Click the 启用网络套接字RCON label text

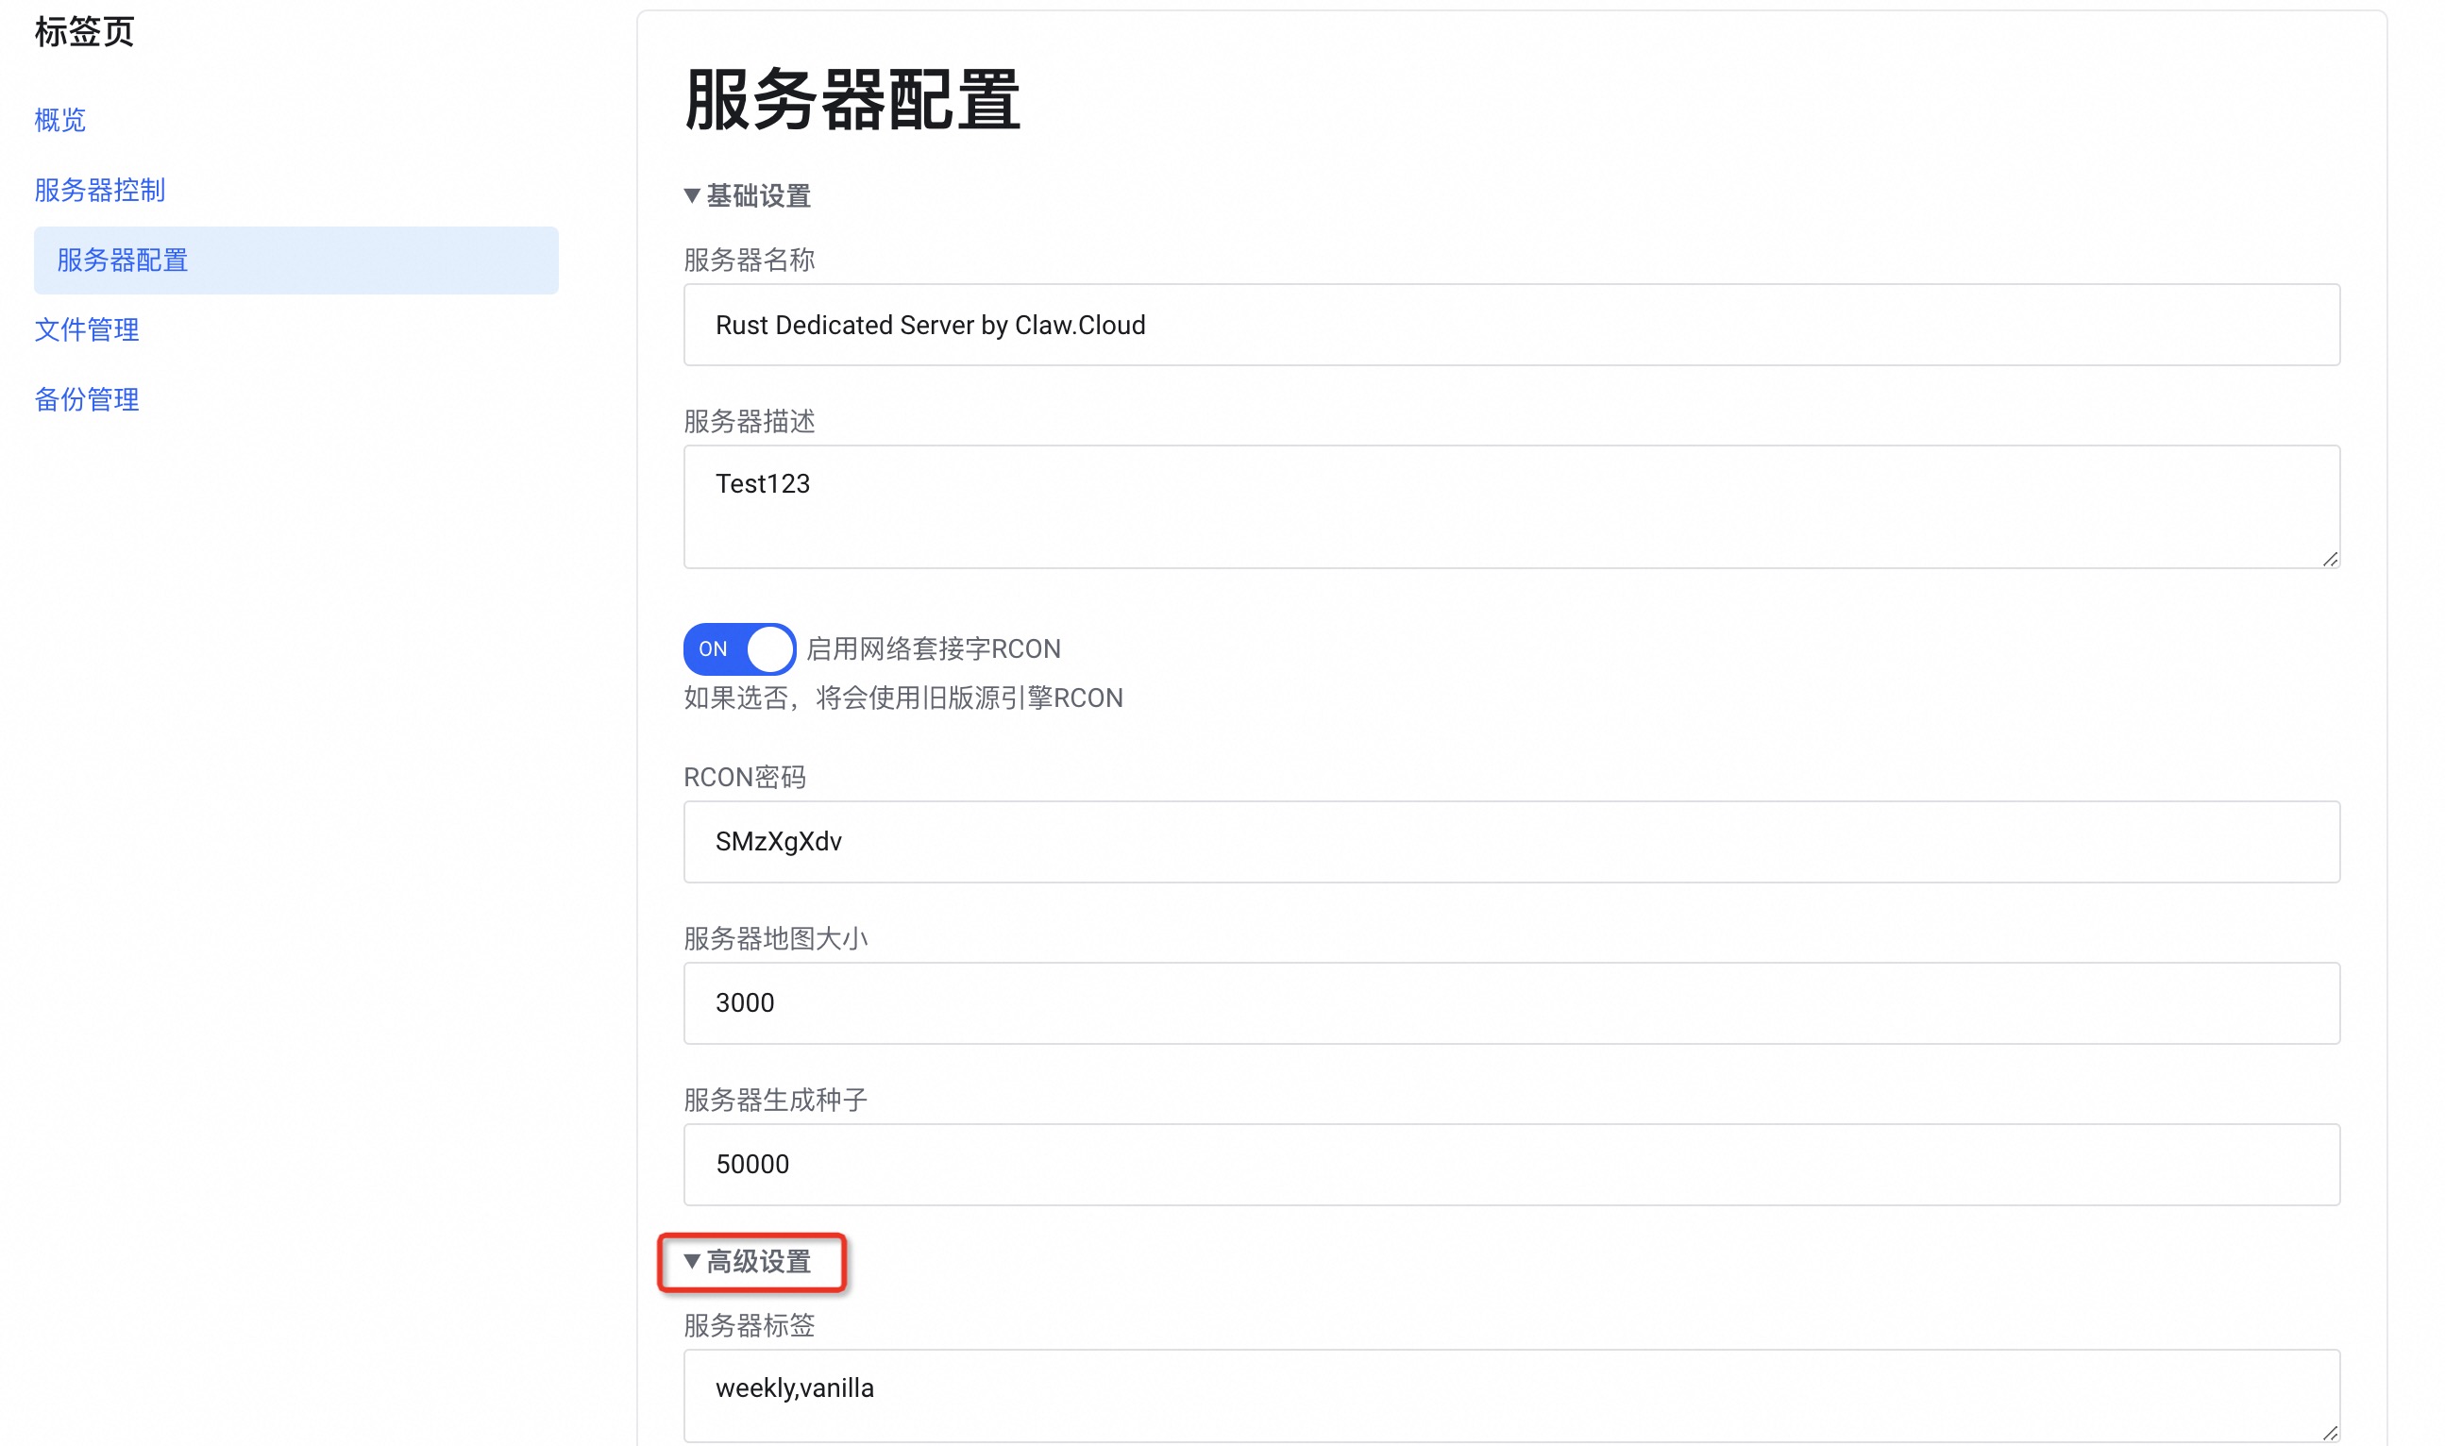[933, 649]
